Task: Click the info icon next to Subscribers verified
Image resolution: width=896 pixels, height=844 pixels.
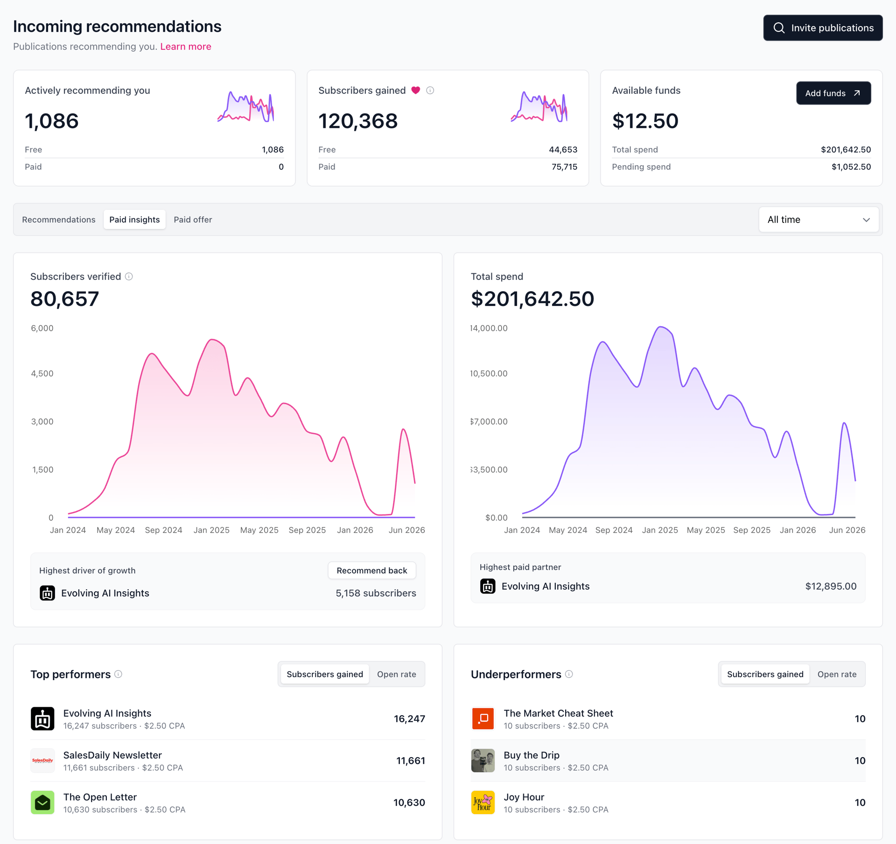Action: tap(129, 277)
